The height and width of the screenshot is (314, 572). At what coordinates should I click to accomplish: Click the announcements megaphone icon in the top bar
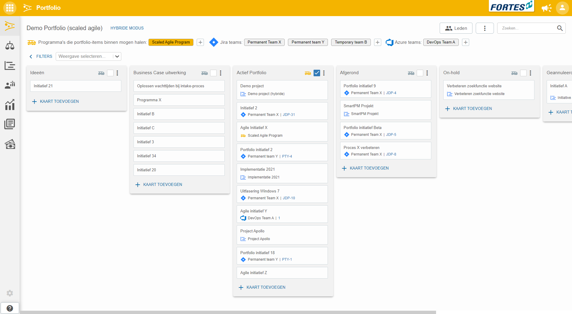(547, 8)
